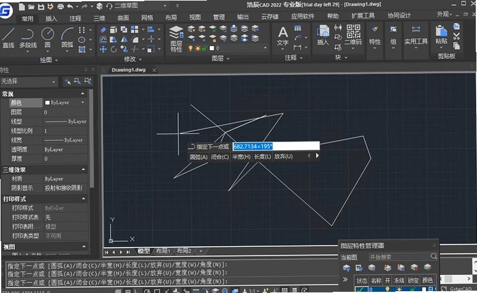Expand the Draw (绘图) panel arrow
This screenshot has height=293, width=477.
(x=57, y=60)
